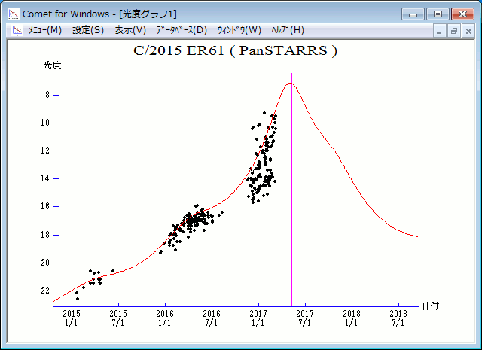The height and width of the screenshot is (350, 482).
Task: Click the 2016 7/1 date label
Action: click(x=212, y=318)
